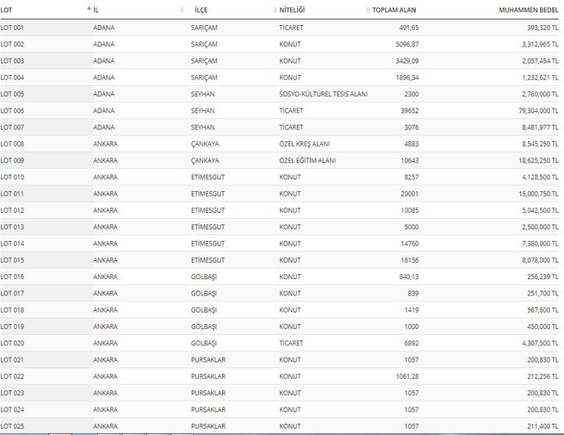564x435 pixels.
Task: Click ÖZEL KREŞ ALANI cell in LOT 008
Action: [305, 144]
